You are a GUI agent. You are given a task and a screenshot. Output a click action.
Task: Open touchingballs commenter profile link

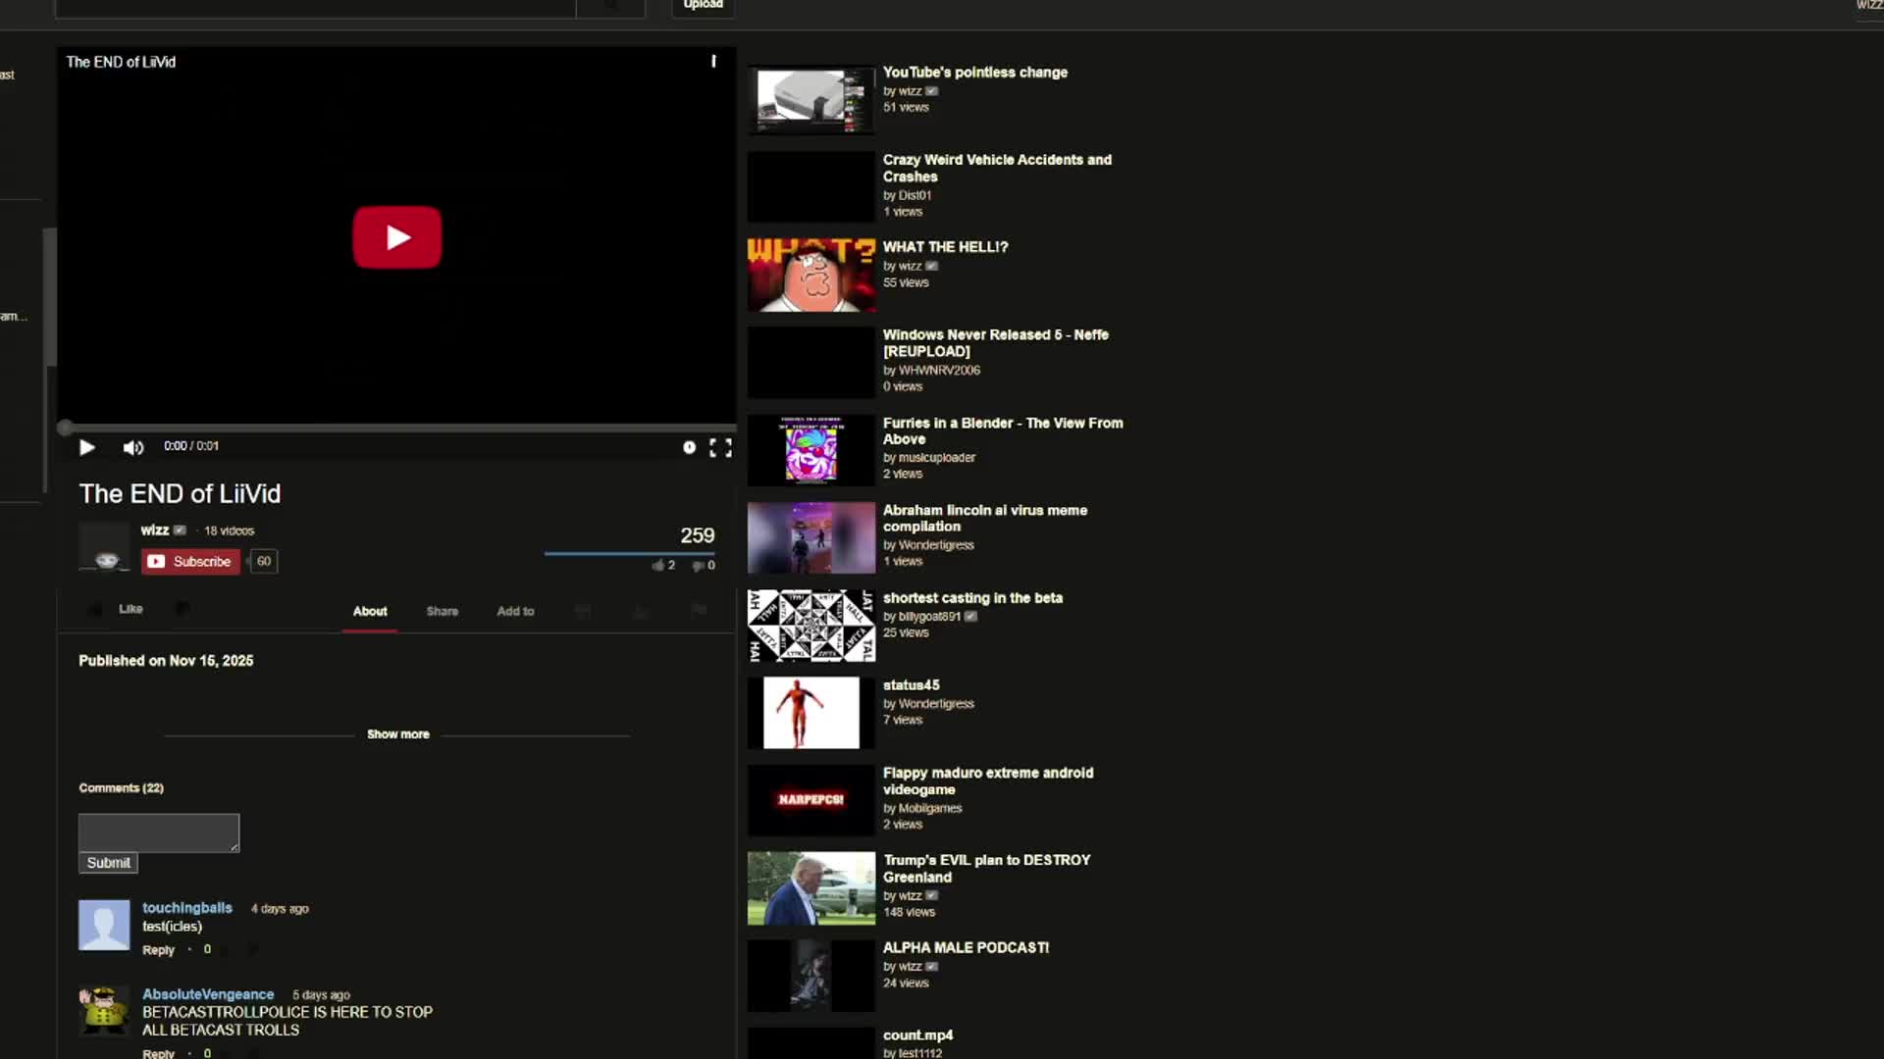tap(187, 908)
